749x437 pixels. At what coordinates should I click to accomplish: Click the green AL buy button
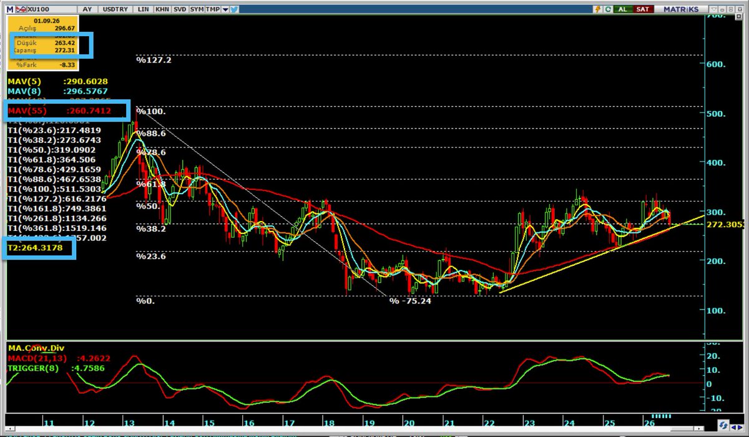click(623, 9)
